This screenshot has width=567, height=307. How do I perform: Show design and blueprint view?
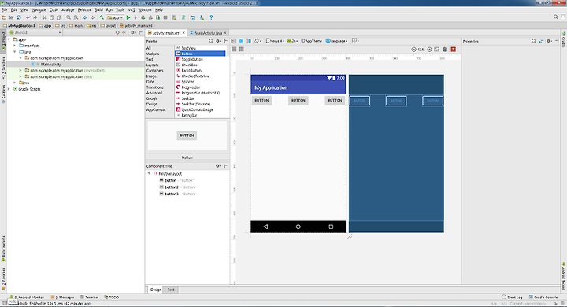pos(248,41)
